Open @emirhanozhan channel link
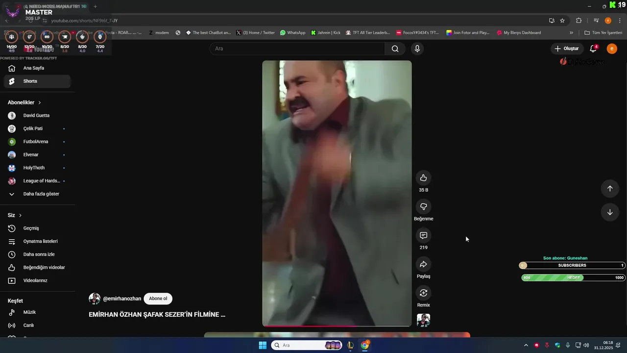The height and width of the screenshot is (353, 627). 122,299
